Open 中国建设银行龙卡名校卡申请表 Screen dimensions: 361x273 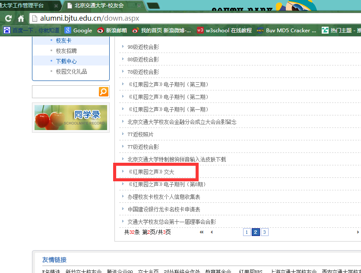click(164, 209)
